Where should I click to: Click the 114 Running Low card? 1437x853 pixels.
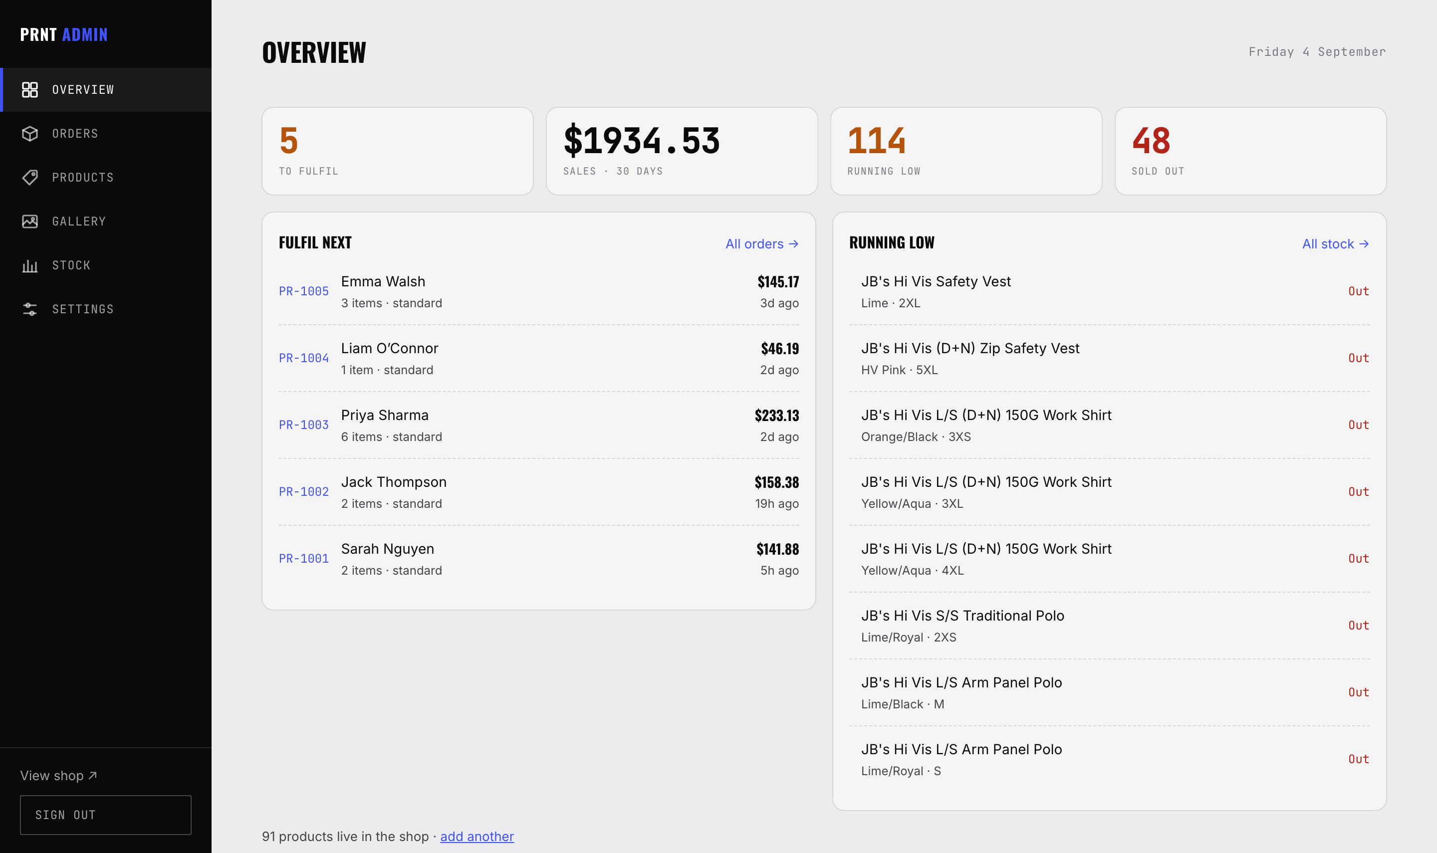click(x=966, y=151)
